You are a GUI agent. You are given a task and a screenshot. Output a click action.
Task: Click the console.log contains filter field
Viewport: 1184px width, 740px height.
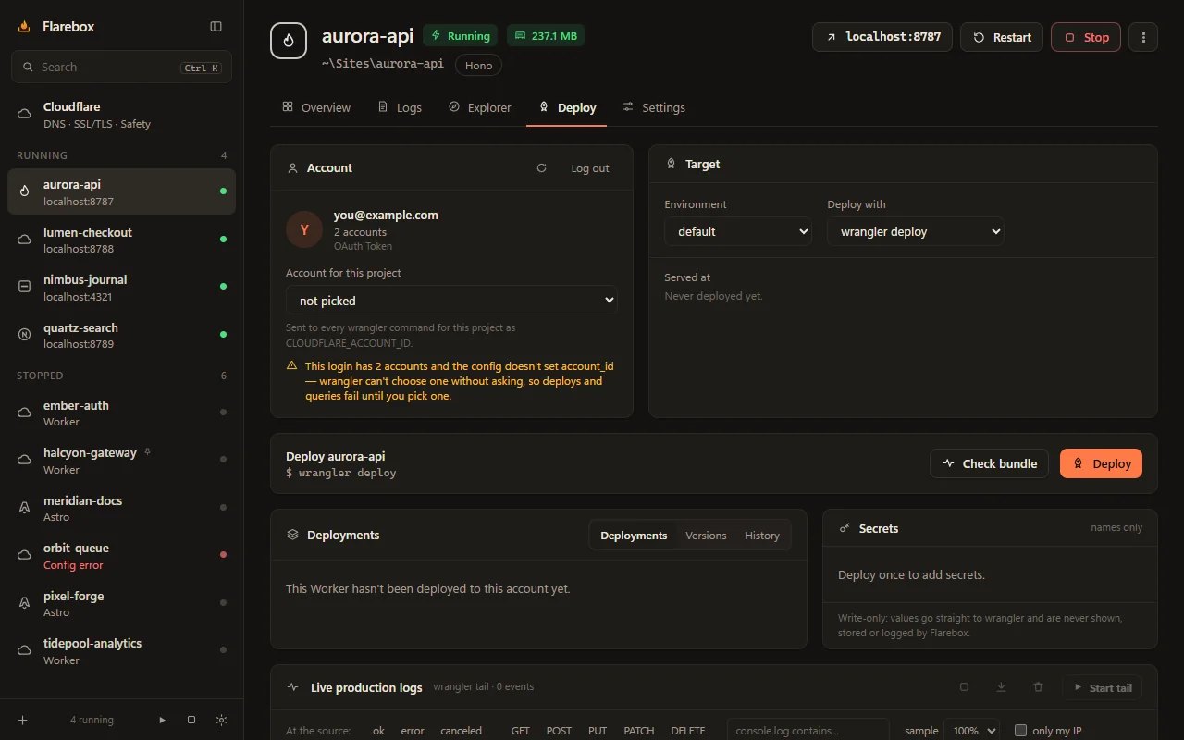pos(808,730)
